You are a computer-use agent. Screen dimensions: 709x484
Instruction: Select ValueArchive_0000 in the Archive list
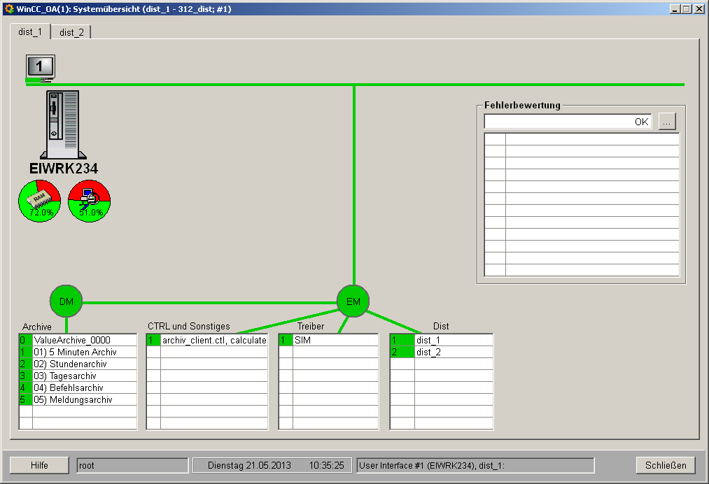[72, 341]
